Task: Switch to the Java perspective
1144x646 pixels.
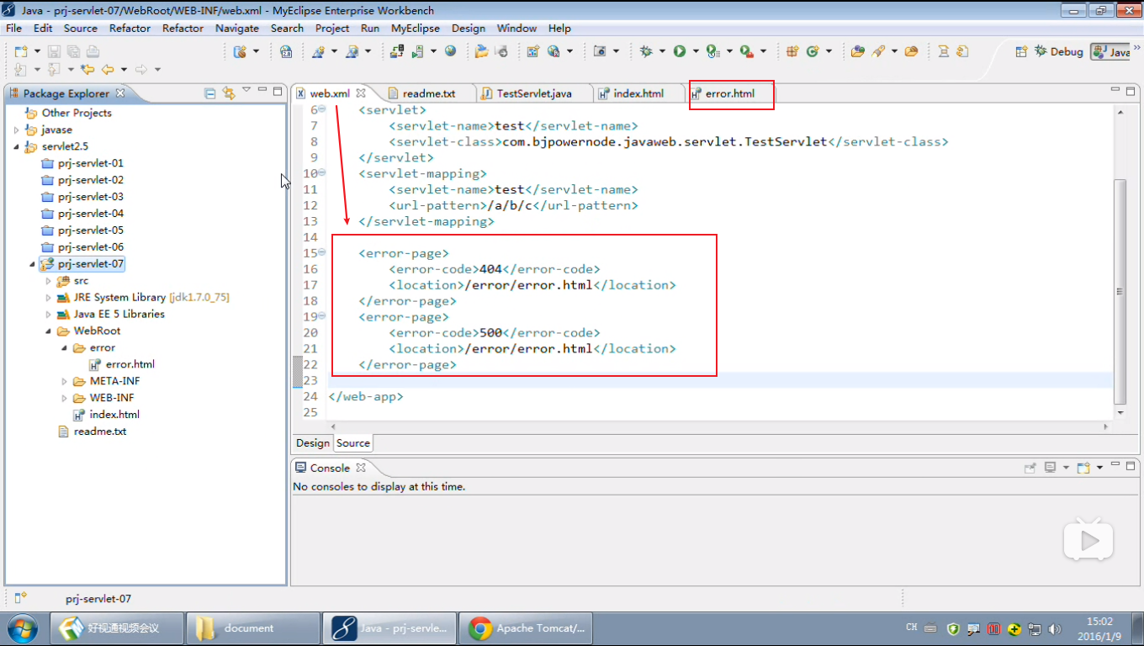Action: coord(1112,51)
